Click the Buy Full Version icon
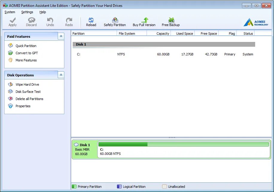 pyautogui.click(x=145, y=20)
